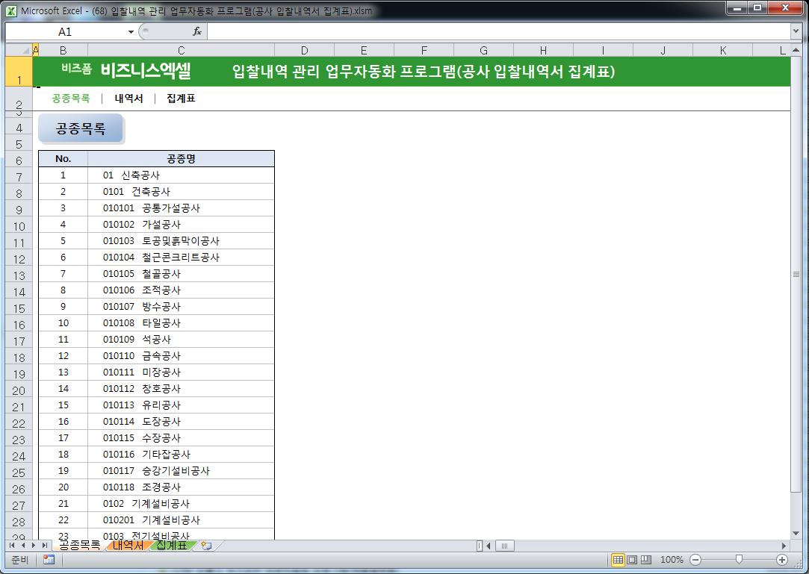Viewport: 809px width, 574px height.
Task: Select cell '010104 철근콘크리트공사'
Action: point(181,258)
